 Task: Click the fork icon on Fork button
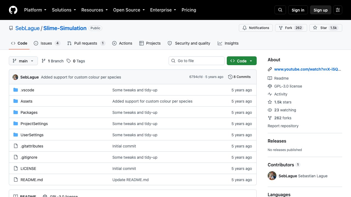[281, 28]
